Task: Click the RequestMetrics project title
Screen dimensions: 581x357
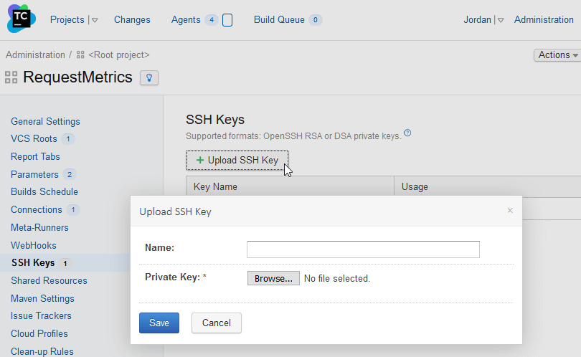Action: tap(77, 77)
